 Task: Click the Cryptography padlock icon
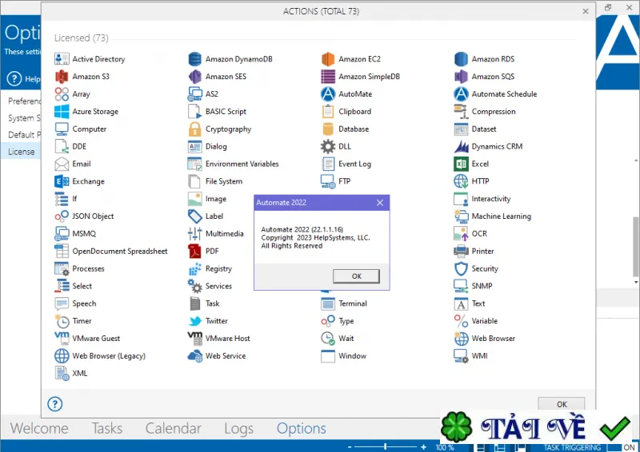pyautogui.click(x=194, y=129)
